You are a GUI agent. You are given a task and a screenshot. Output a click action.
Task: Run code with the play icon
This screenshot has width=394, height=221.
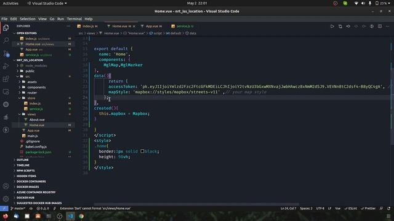point(332,26)
